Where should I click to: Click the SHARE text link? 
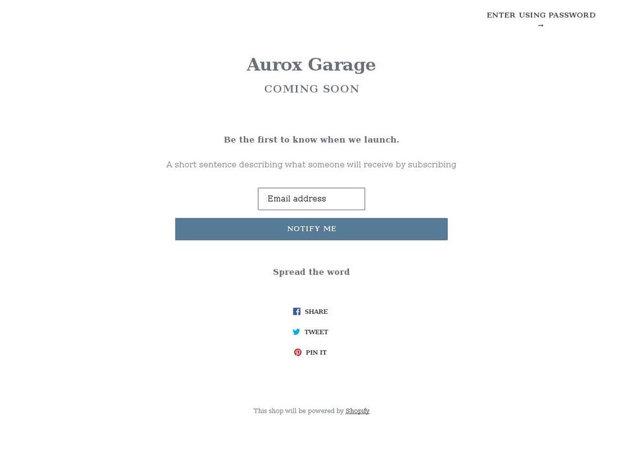coord(316,312)
